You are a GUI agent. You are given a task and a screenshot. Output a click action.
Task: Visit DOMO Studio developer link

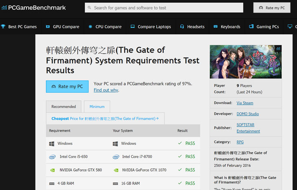(248, 114)
